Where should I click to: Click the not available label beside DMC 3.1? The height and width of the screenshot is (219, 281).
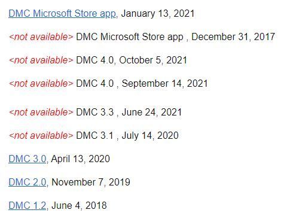click(x=41, y=136)
